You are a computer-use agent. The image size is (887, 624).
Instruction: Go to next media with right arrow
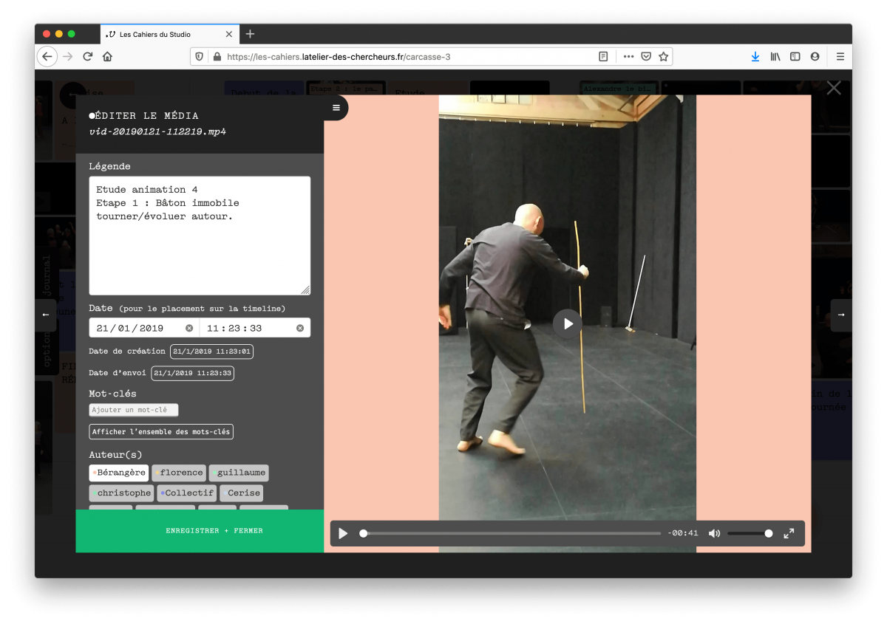[841, 315]
